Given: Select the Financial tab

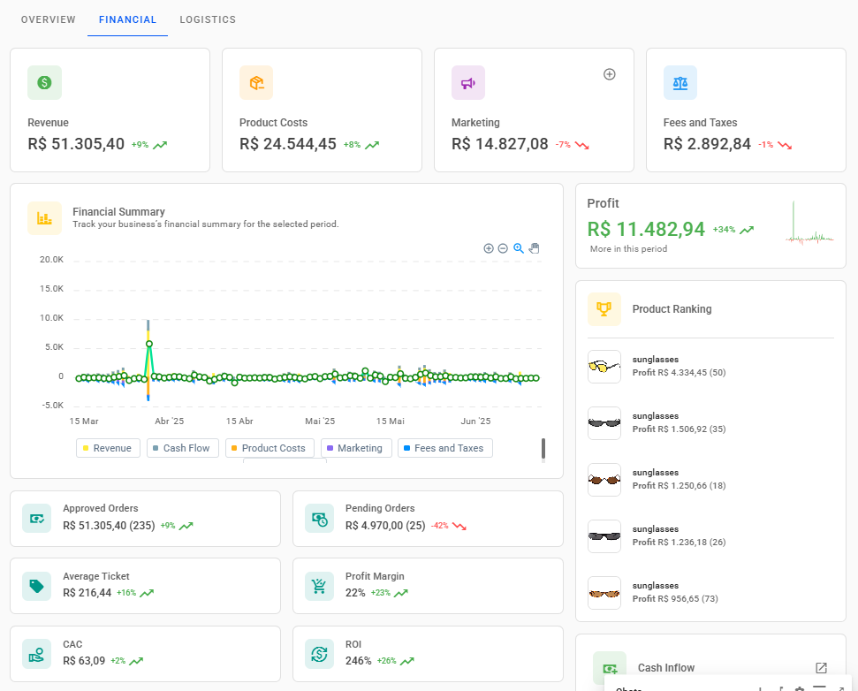Looking at the screenshot, I should (x=127, y=19).
